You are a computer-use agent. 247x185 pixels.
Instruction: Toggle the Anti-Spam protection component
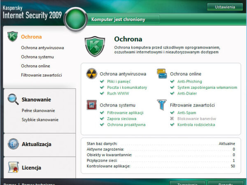coord(186,113)
